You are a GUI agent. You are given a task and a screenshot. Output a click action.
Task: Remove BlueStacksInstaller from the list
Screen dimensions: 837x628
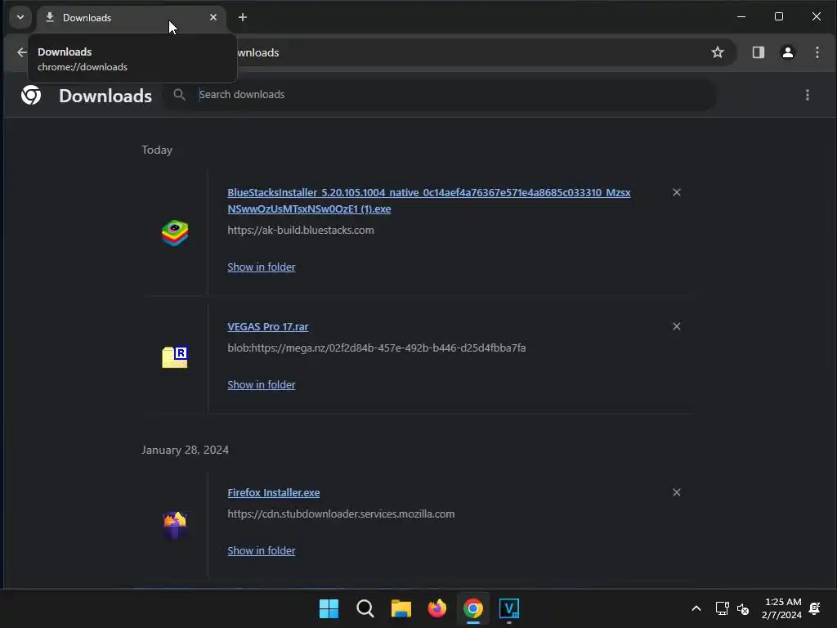(676, 192)
